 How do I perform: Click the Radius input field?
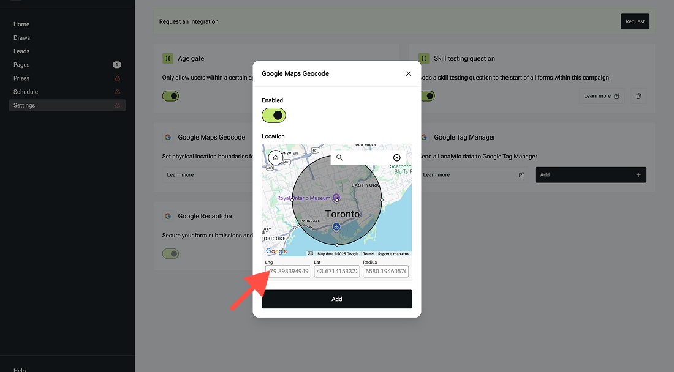click(x=385, y=271)
